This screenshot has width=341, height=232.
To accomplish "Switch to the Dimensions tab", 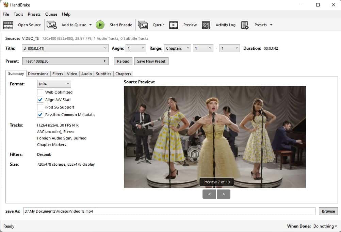I will tap(38, 73).
